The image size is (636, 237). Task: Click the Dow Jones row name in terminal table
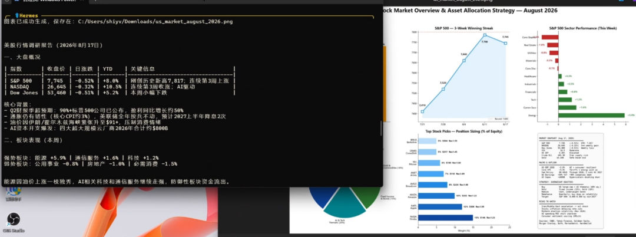pos(24,93)
